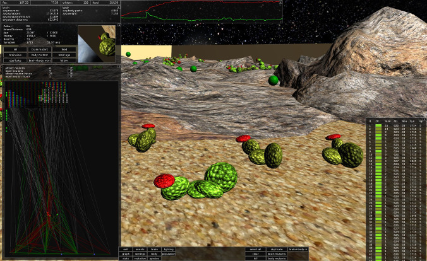Open the lighting menu item
This screenshot has width=427, height=261.
click(169, 250)
